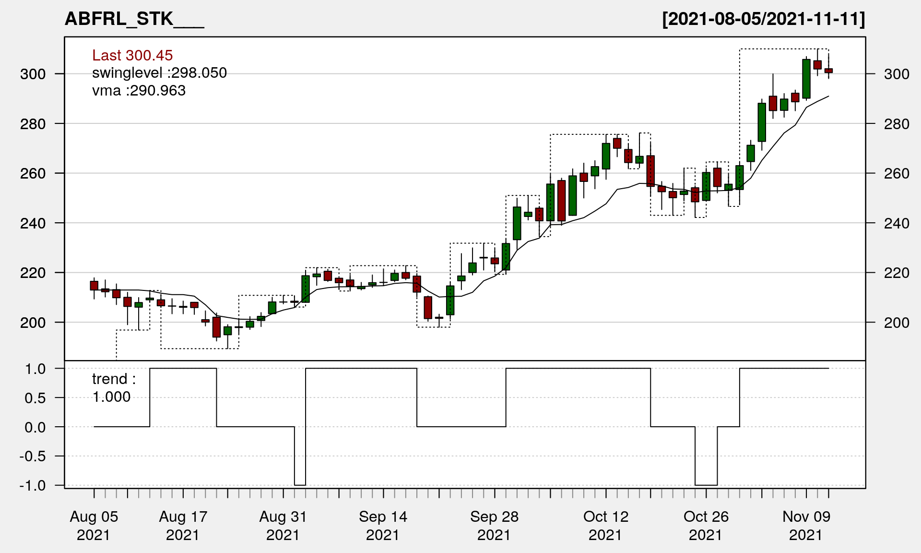Click the date range label 2021-08-05/2021-11-11
The width and height of the screenshot is (921, 553).
pyautogui.click(x=764, y=19)
